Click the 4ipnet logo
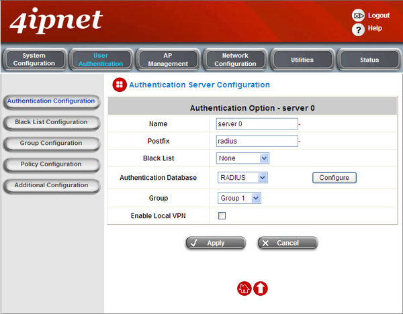403x314 pixels. 56,21
